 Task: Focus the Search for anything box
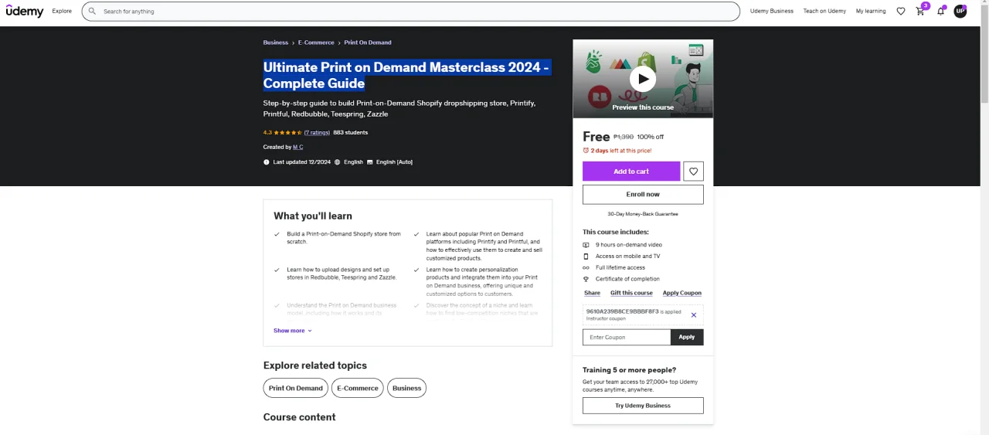[411, 12]
